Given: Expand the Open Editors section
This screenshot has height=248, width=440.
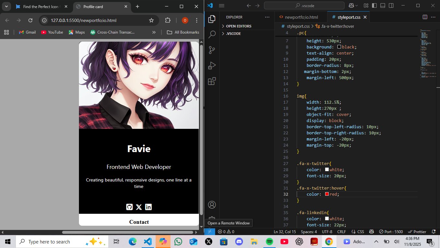Looking at the screenshot, I should point(238,26).
